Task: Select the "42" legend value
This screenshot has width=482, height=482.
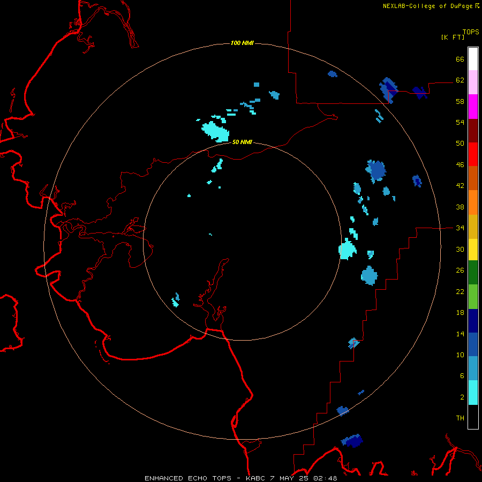Action: 460,186
